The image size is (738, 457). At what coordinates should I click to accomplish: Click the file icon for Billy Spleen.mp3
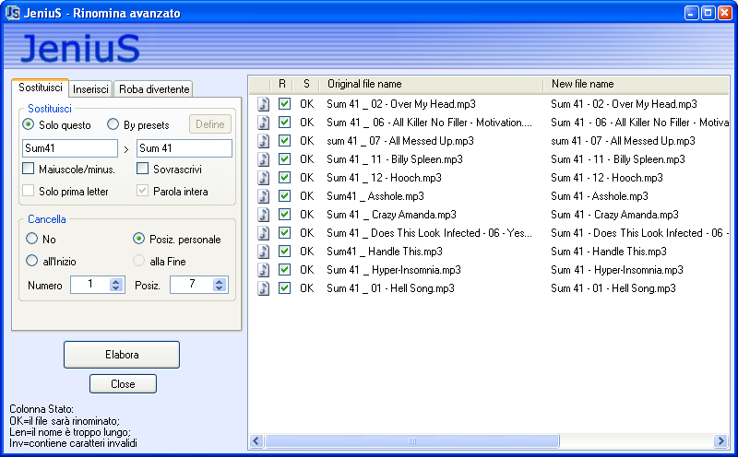(x=264, y=159)
